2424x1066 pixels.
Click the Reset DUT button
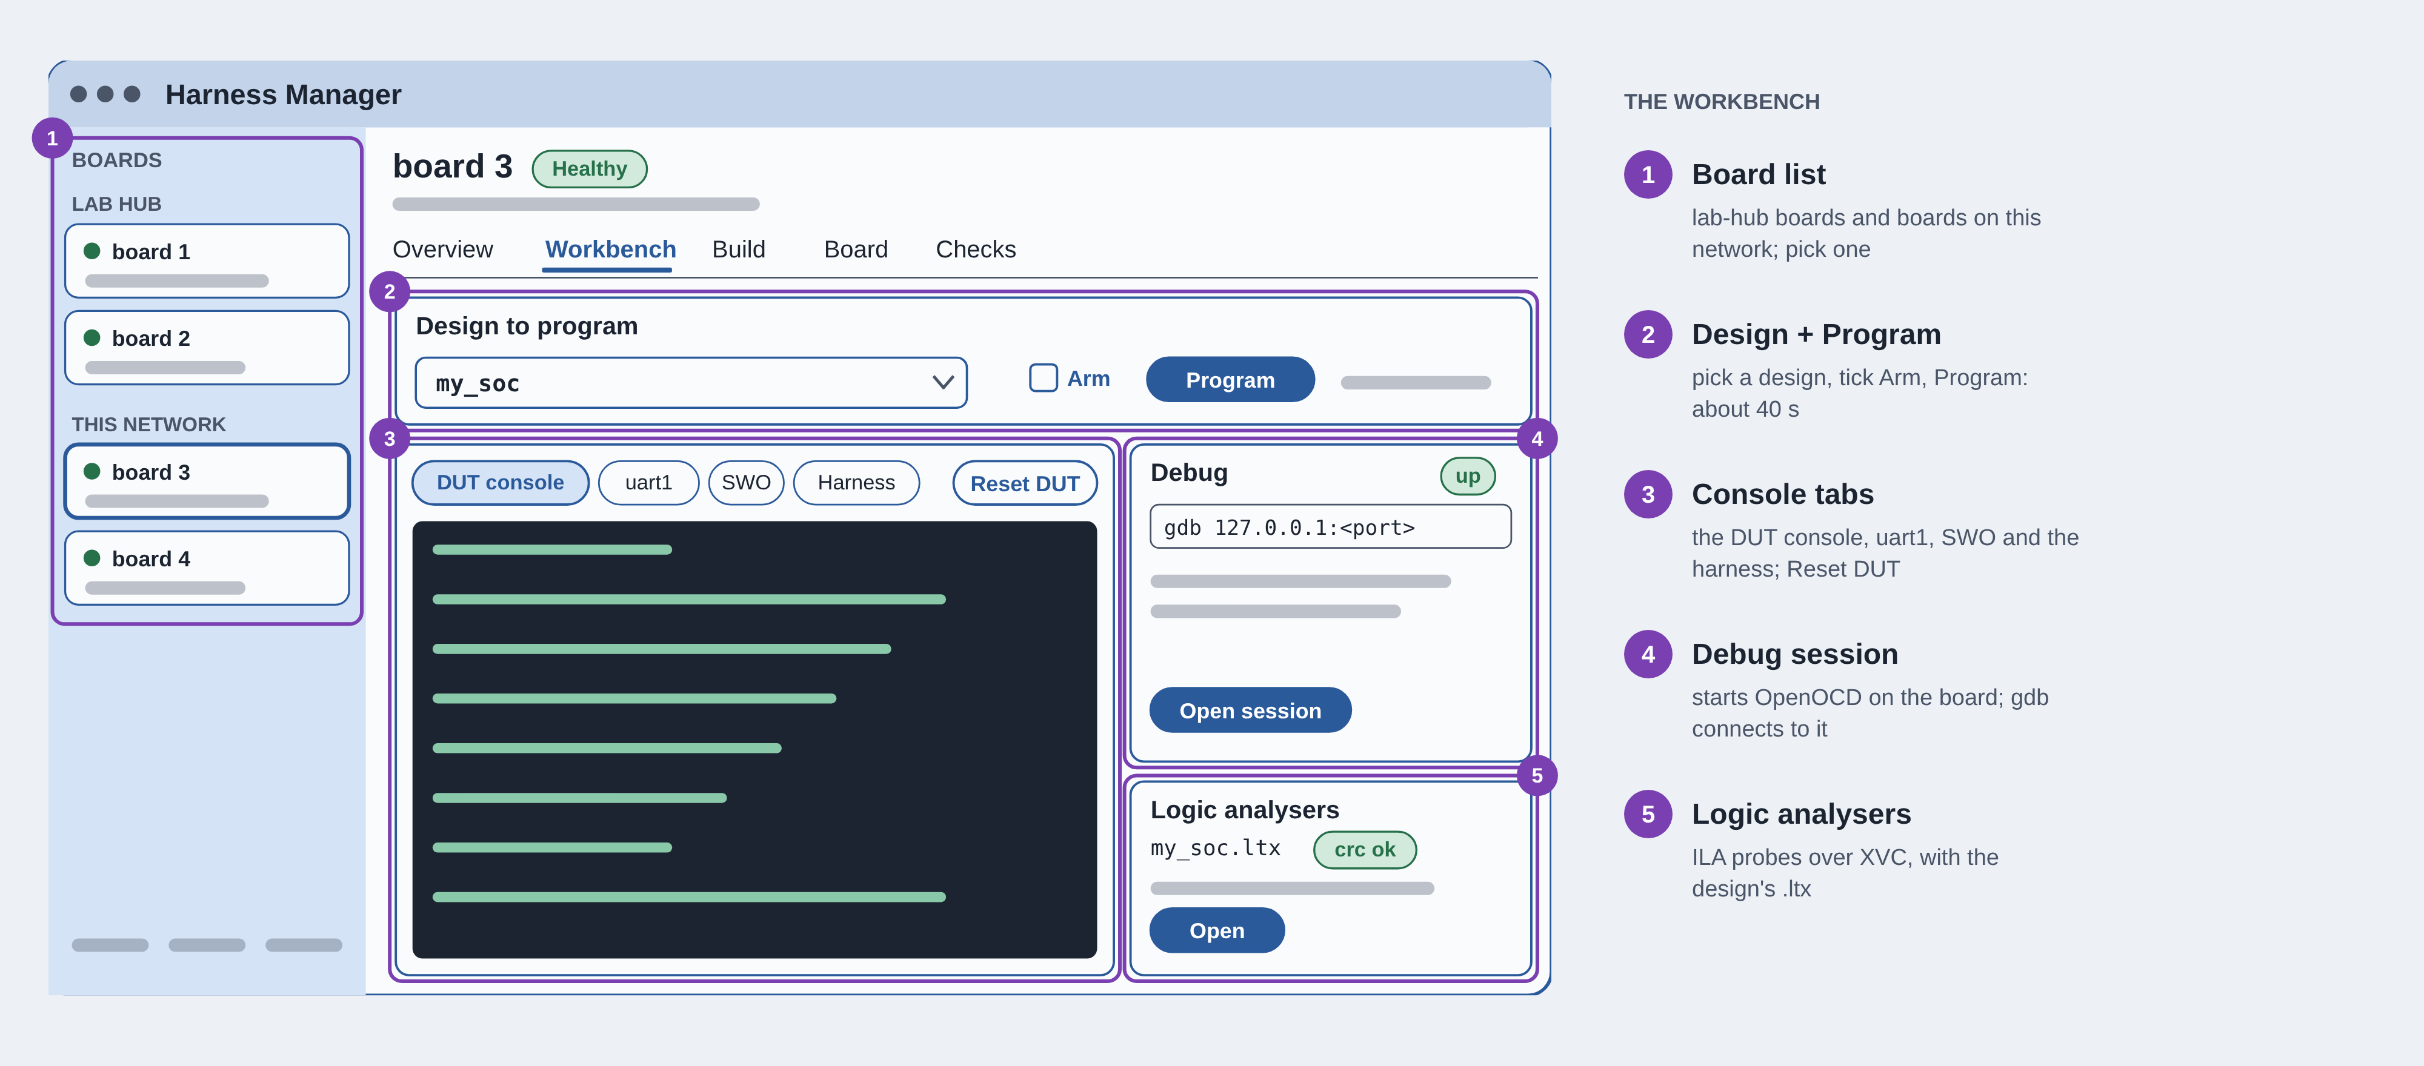click(1025, 483)
